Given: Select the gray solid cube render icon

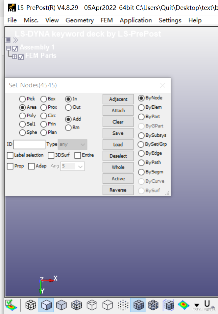Looking at the screenshot, I should [x=61, y=305].
